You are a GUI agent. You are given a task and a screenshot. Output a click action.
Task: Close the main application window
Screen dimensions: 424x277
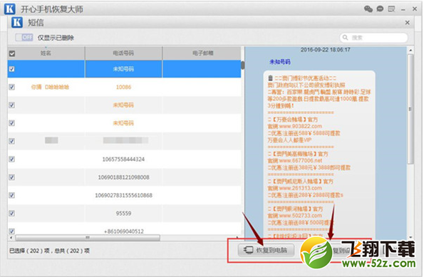pos(415,9)
